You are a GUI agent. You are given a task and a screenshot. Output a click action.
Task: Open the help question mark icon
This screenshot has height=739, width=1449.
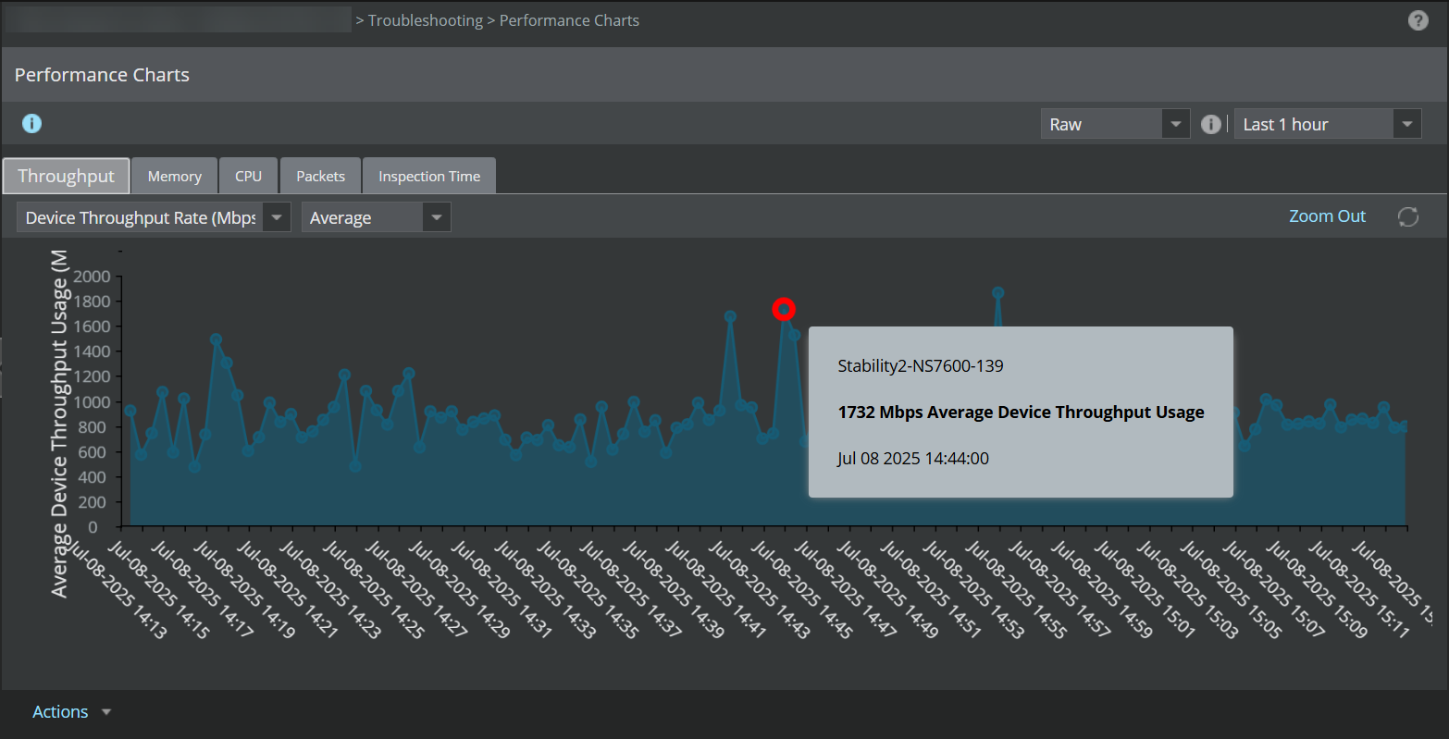pos(1418,20)
